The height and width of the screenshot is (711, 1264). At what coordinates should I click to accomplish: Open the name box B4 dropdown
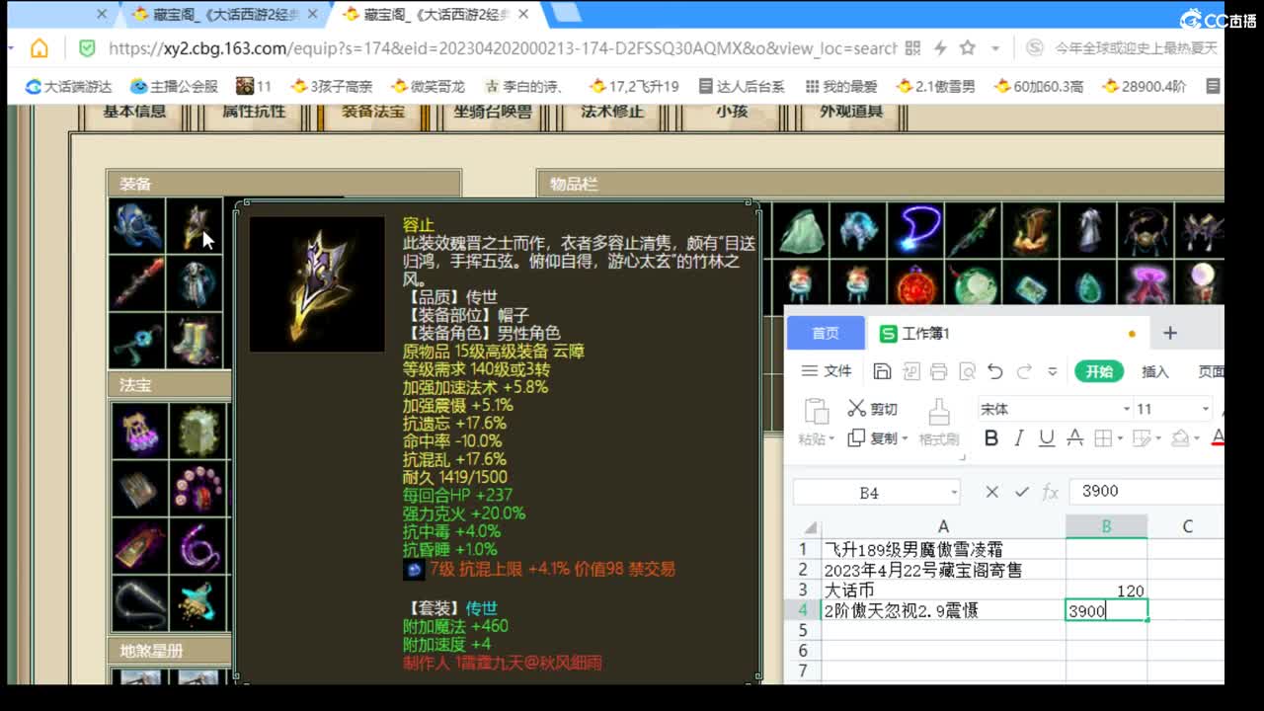click(x=954, y=492)
